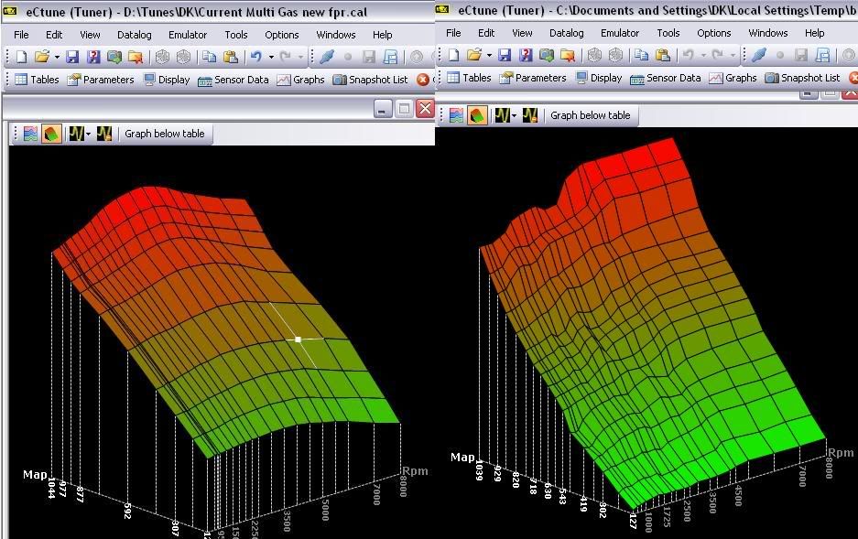Expand the waveform graph arrow, Multi Gas window
The height and width of the screenshot is (539, 858).
coord(88,134)
